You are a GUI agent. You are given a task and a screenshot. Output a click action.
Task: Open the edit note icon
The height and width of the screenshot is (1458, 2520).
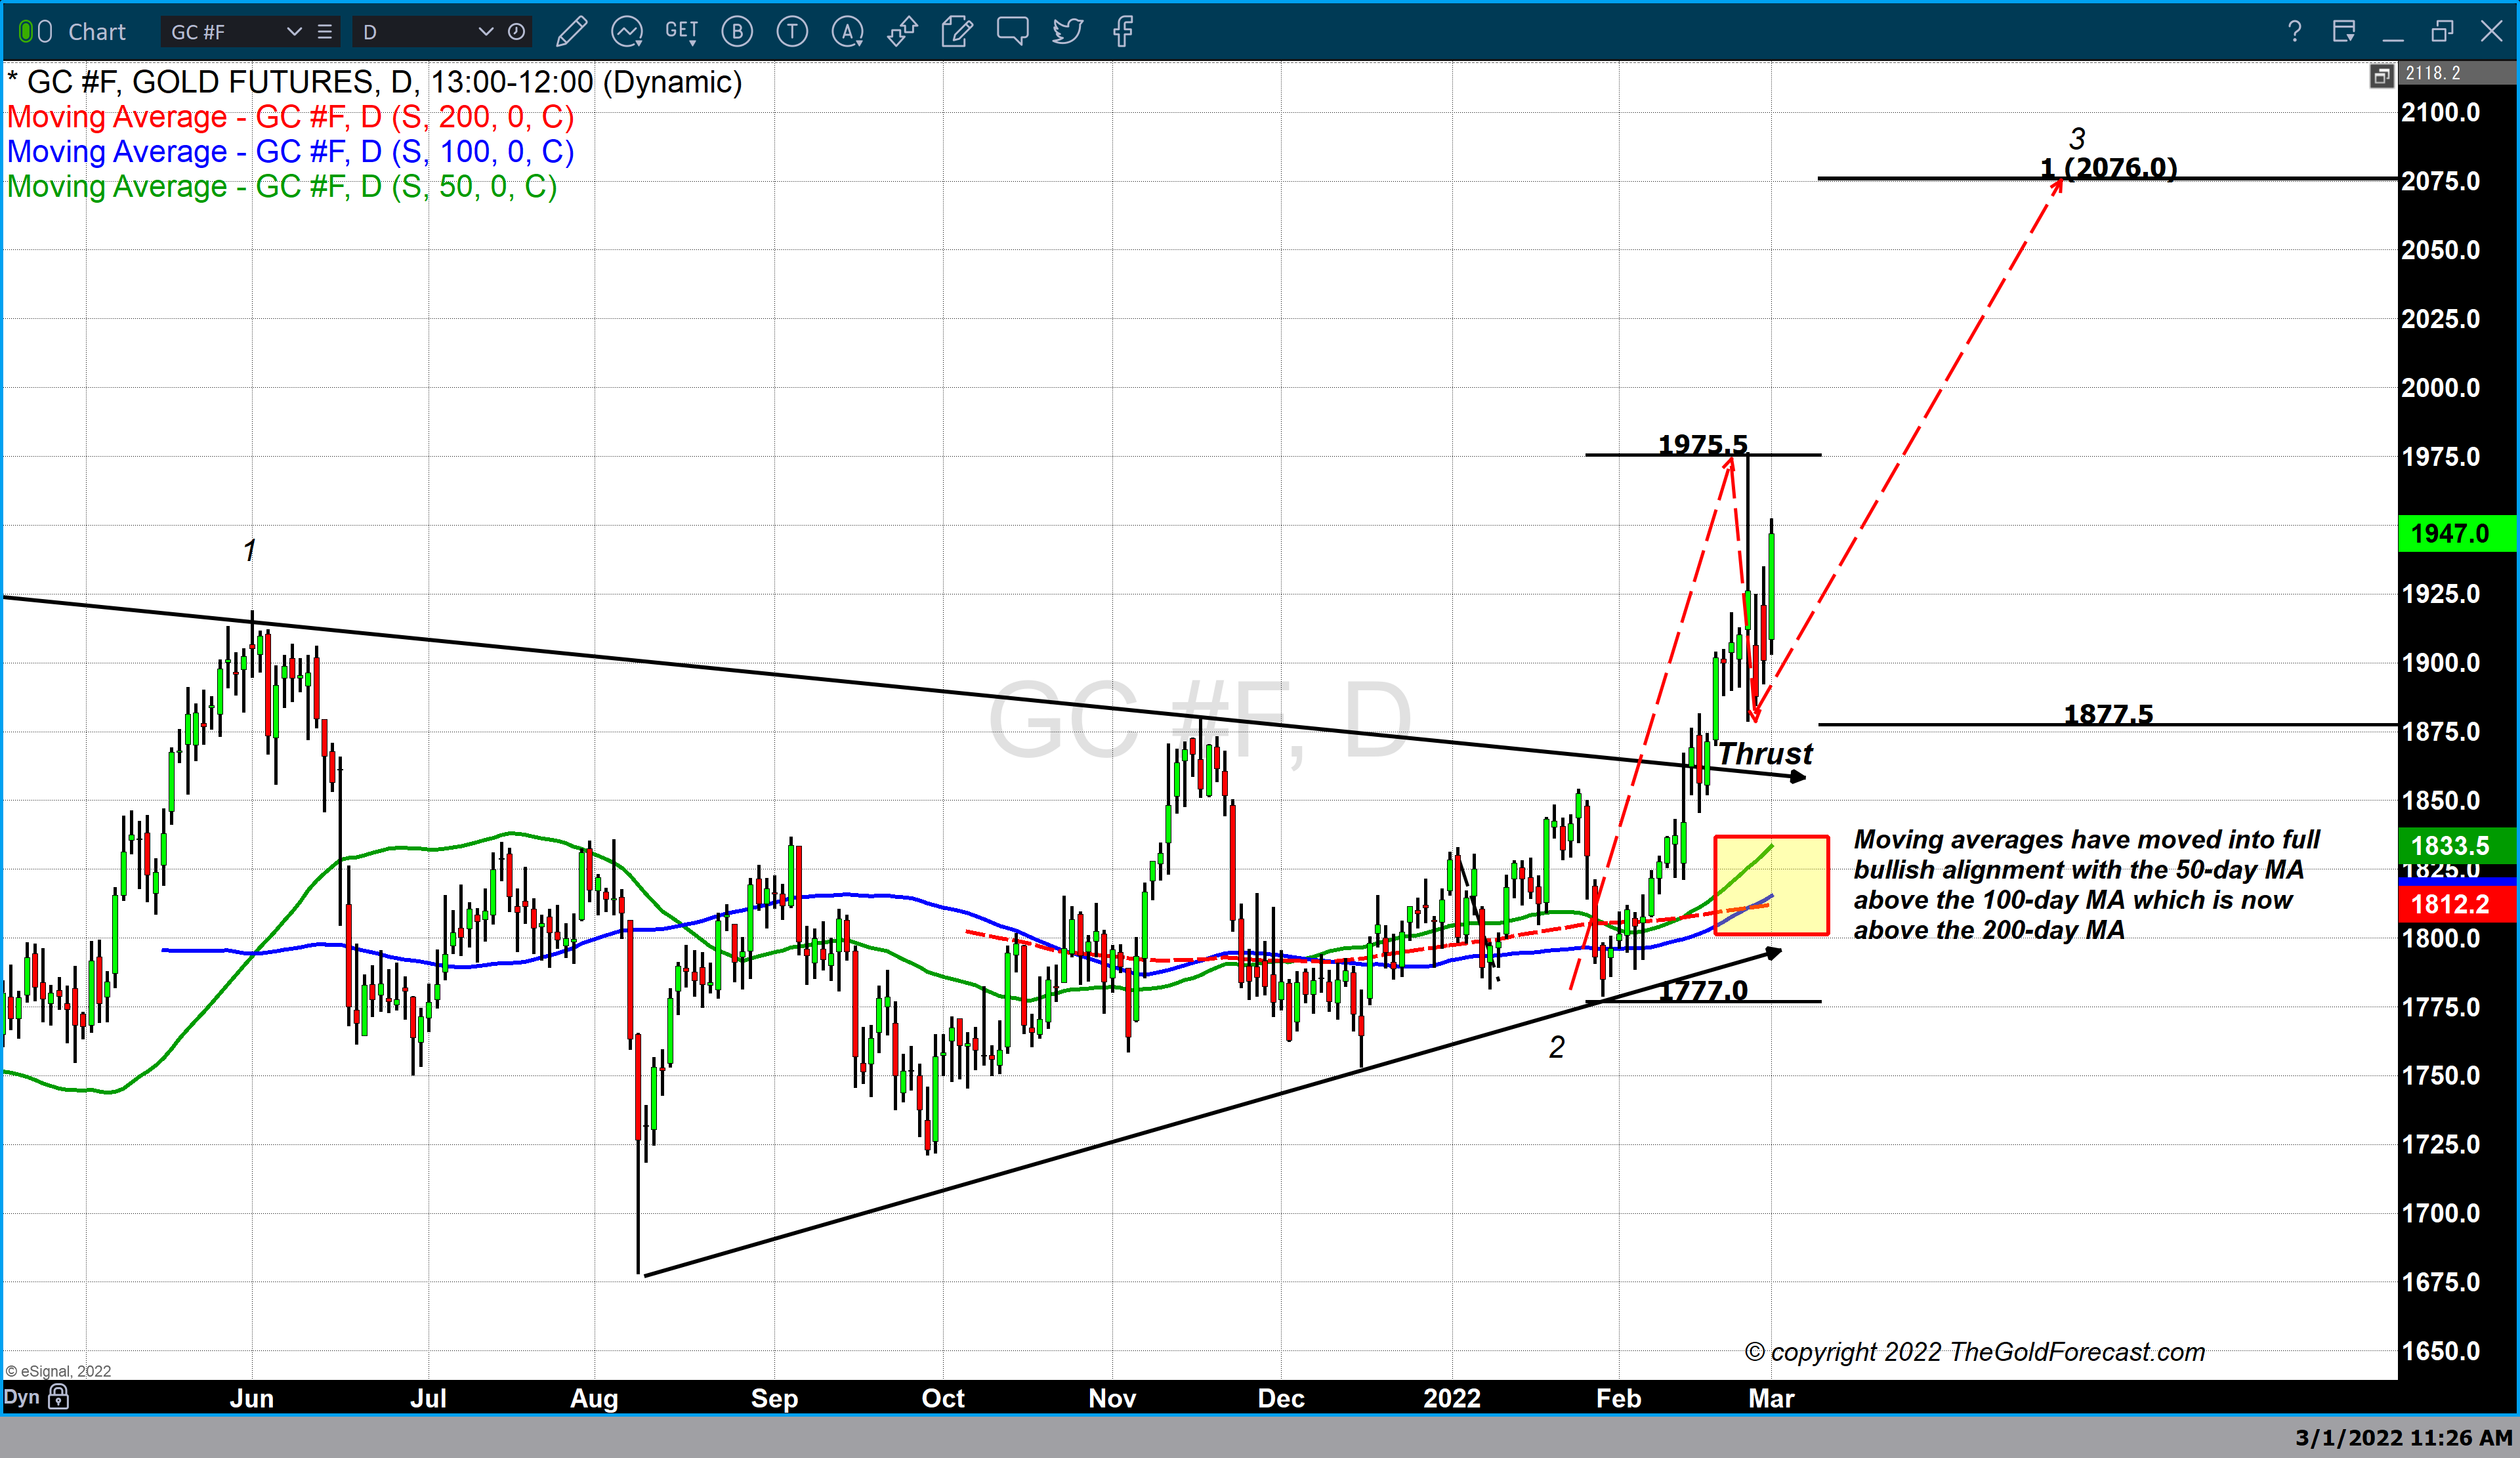[x=957, y=32]
